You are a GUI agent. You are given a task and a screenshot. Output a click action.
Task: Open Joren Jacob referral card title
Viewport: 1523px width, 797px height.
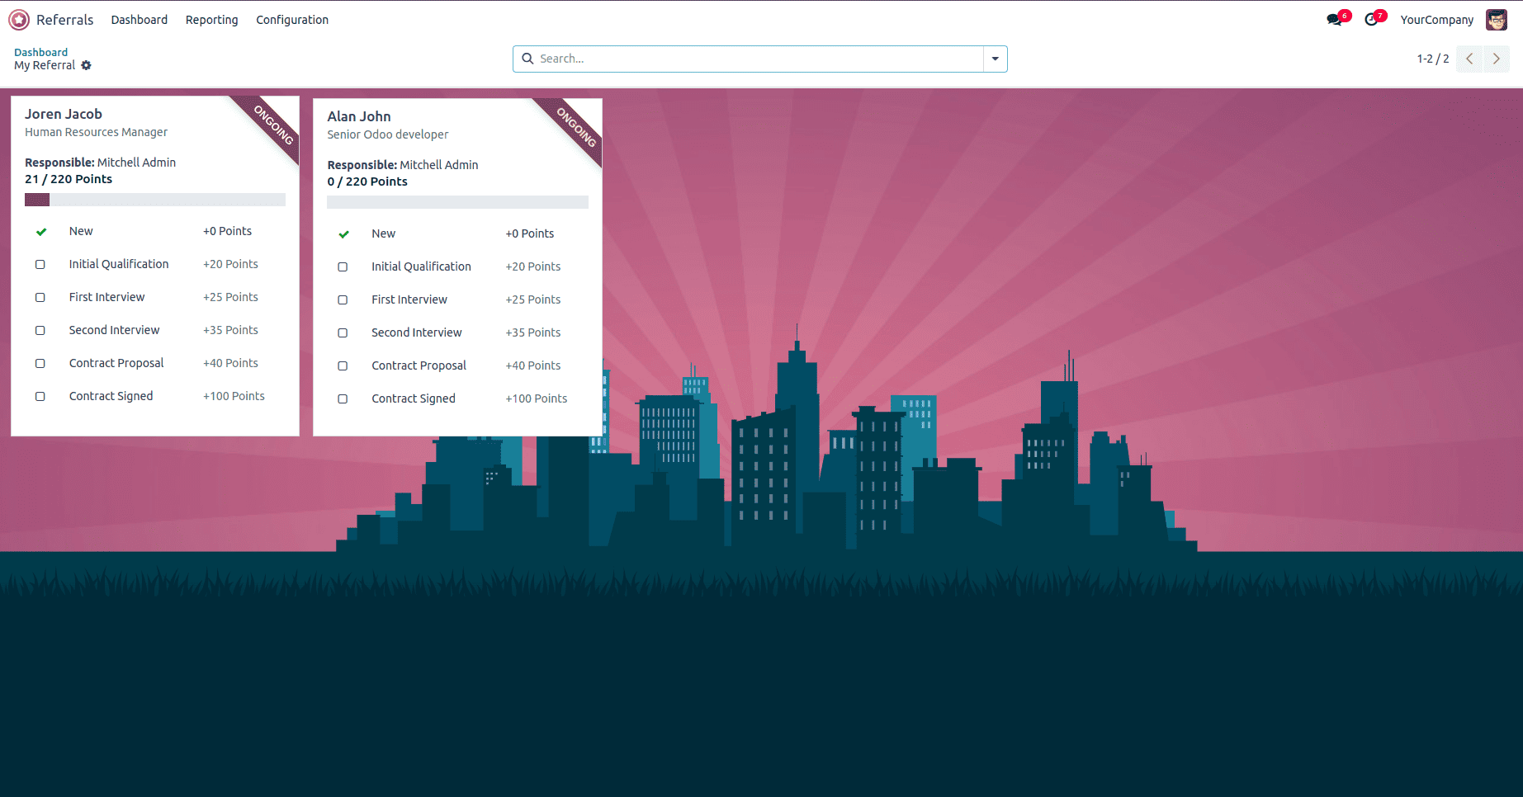(x=64, y=114)
